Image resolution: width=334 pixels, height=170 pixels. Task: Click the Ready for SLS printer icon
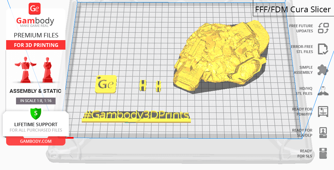323,153
